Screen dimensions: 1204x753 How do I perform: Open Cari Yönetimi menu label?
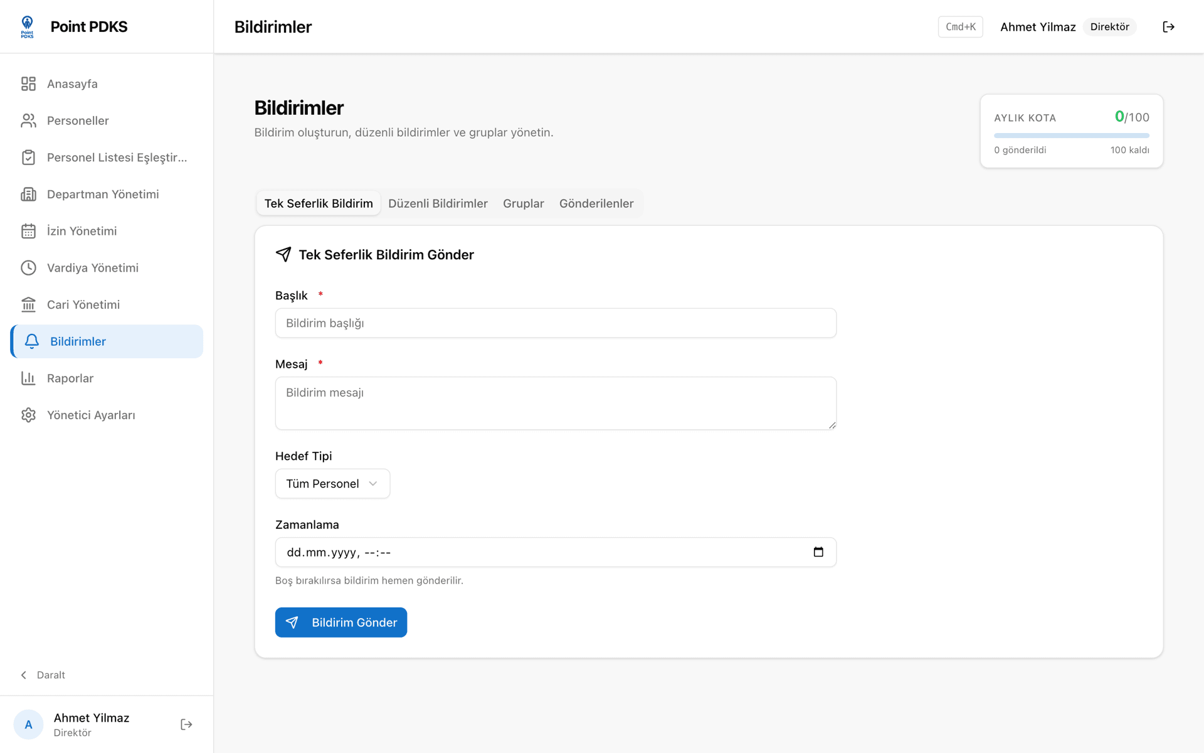point(83,304)
